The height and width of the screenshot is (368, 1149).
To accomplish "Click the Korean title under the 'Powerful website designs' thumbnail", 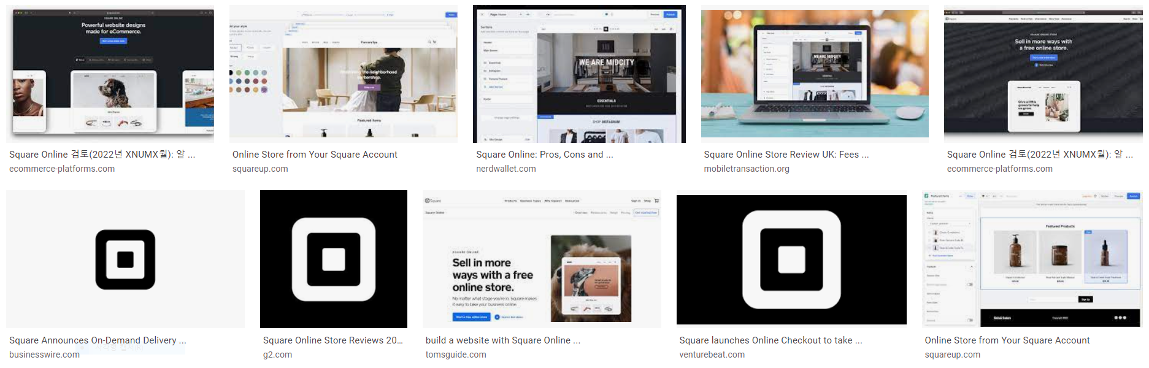I will coord(102,155).
